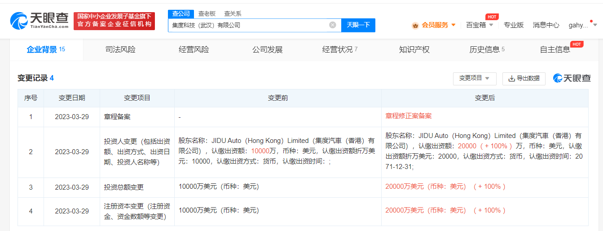This screenshot has width=603, height=231.
Task: Click the 变更项目 column header
Action: (137, 98)
